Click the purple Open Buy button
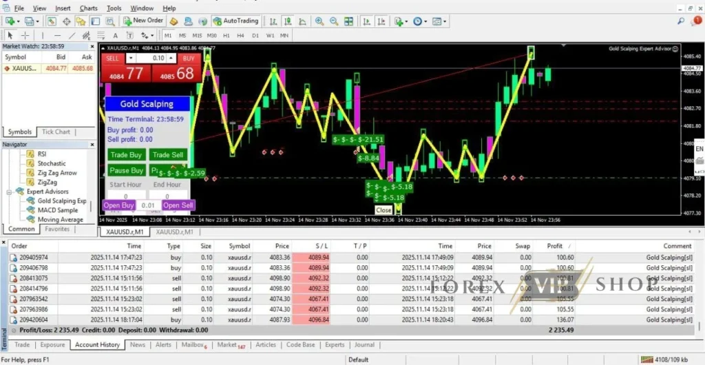 point(118,205)
